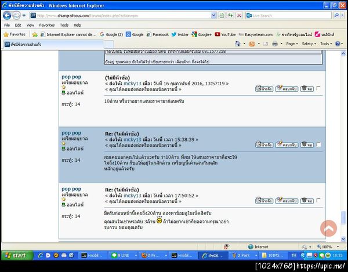Screen dimensions: 348x272
Task: Stop loading with the red X icon
Action: coord(239,16)
